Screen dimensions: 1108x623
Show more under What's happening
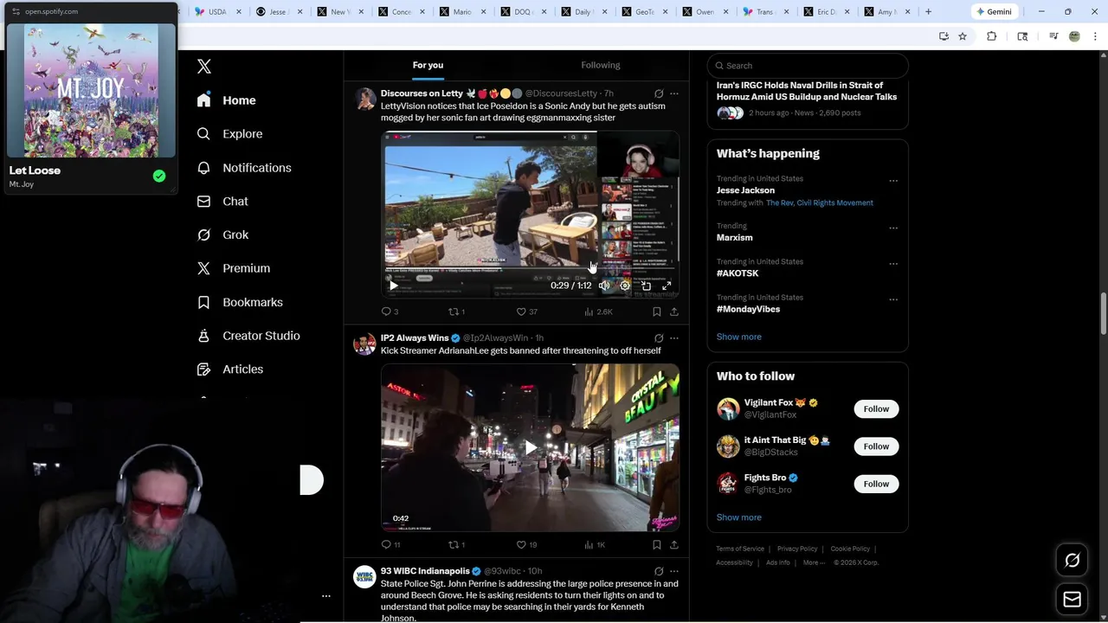(x=739, y=337)
